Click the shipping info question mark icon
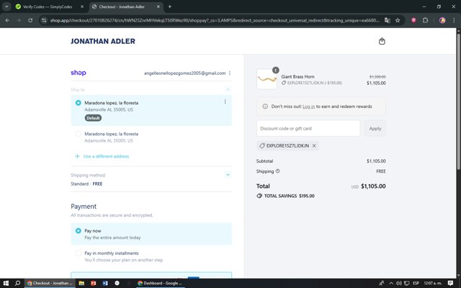Viewport: 461px width, 288px height. [x=277, y=171]
